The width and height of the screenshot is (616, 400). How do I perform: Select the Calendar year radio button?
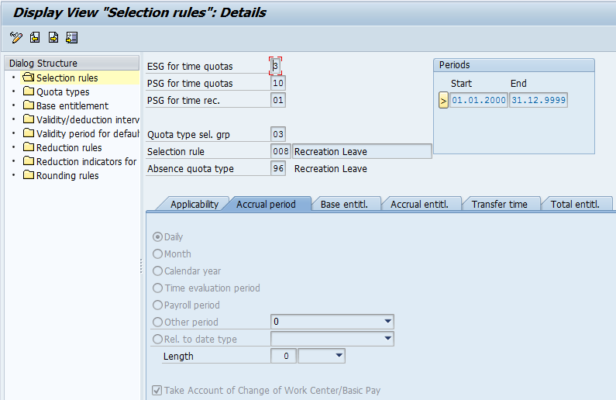click(158, 271)
